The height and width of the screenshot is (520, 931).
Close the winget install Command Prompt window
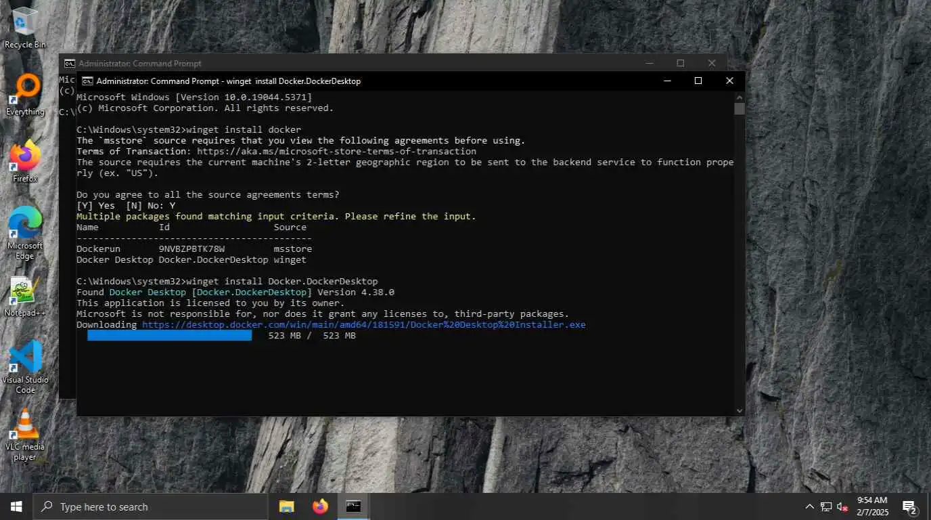click(x=729, y=81)
